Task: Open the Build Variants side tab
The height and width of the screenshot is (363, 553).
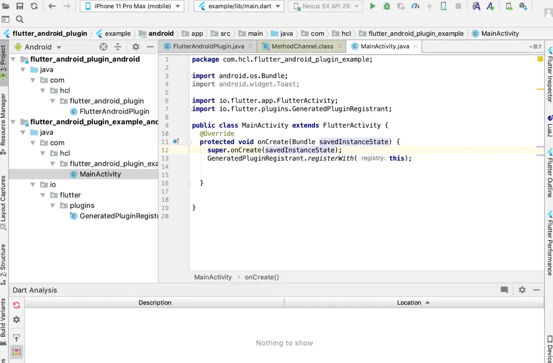Action: [4, 321]
